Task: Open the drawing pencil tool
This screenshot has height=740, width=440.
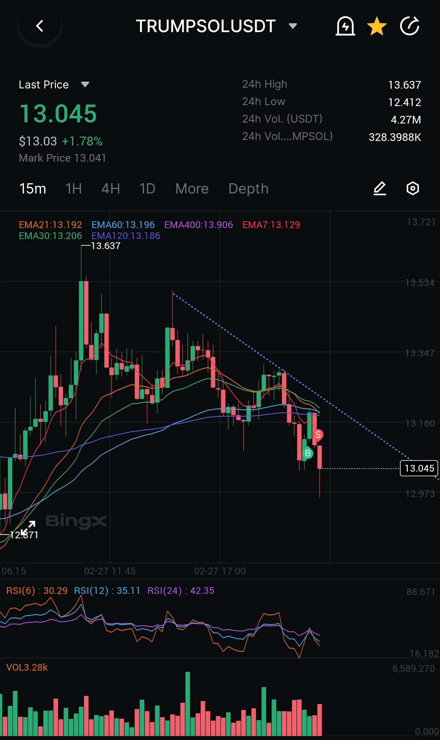Action: [x=380, y=188]
